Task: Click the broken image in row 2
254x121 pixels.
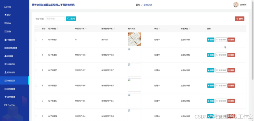Action: pos(135,54)
